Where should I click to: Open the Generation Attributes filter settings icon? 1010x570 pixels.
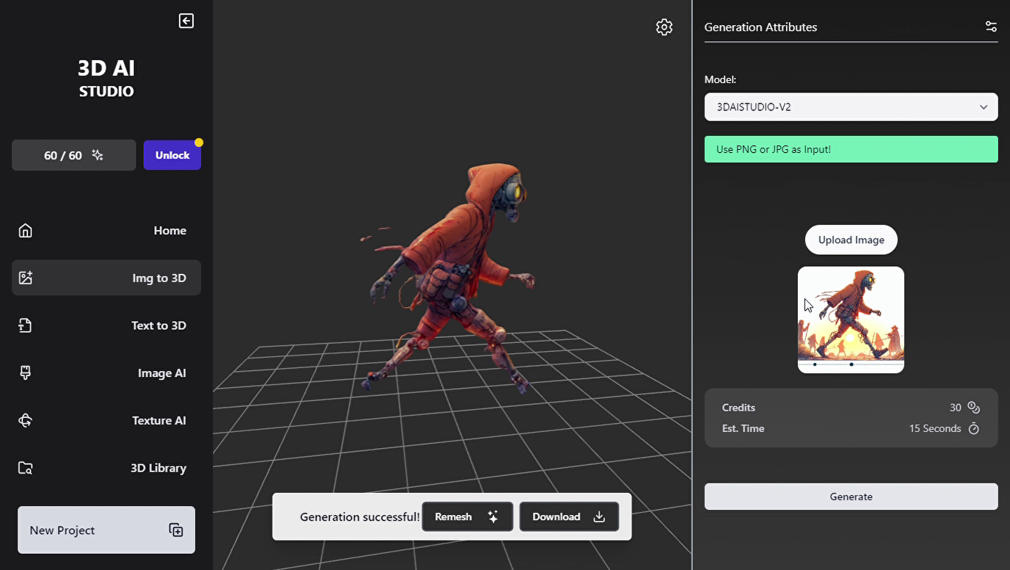(990, 26)
